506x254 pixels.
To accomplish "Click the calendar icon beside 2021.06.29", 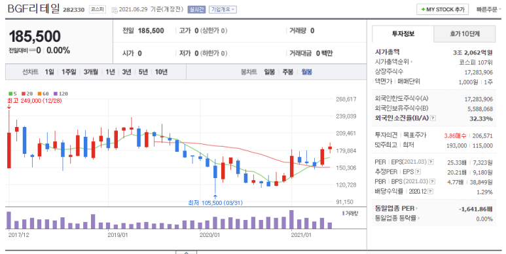I will tap(115, 10).
